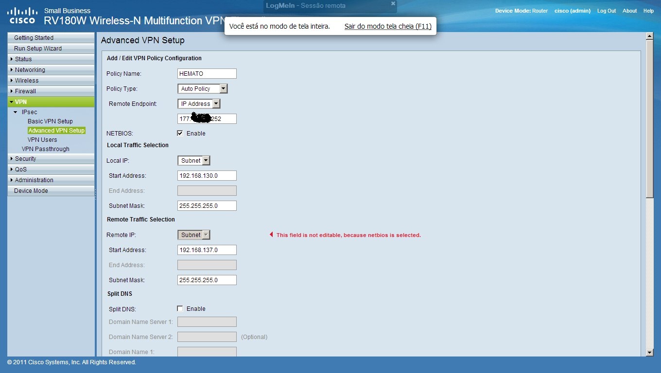The height and width of the screenshot is (373, 661).
Task: Click the Policy Name field
Action: 207,74
